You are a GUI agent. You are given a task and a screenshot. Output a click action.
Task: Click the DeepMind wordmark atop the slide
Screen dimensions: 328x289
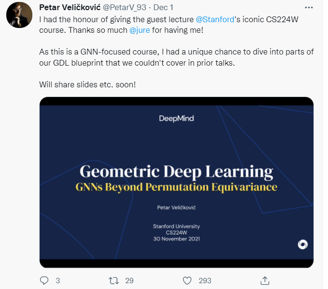point(176,118)
